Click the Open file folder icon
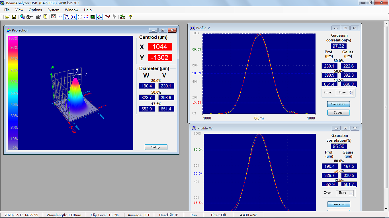389x218 pixels. (7, 17)
